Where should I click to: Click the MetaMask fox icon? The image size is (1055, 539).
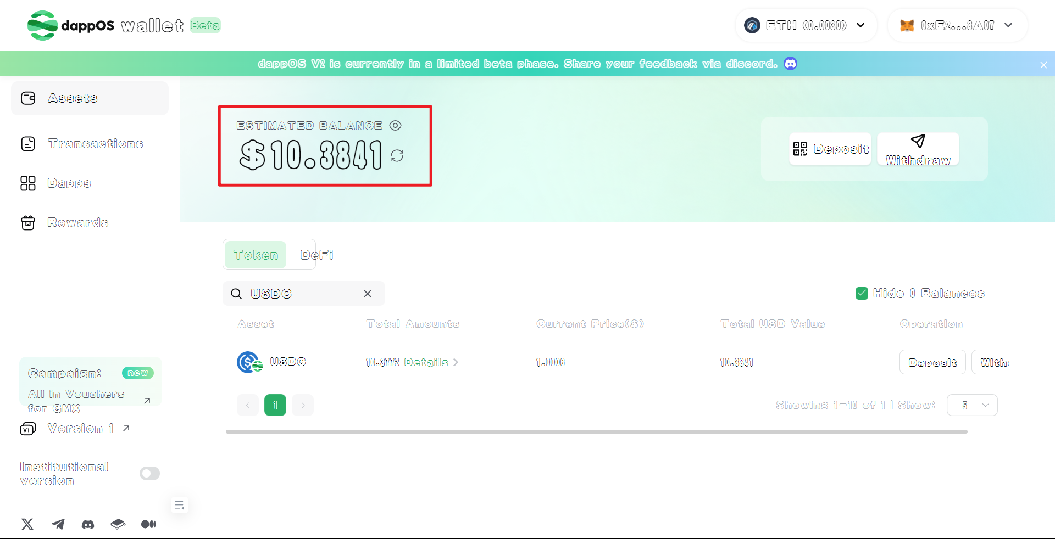pos(907,25)
